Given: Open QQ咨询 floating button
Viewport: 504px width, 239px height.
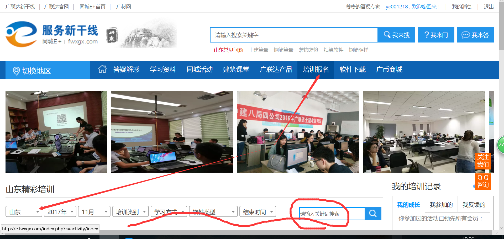Looking at the screenshot, I should point(483,181).
